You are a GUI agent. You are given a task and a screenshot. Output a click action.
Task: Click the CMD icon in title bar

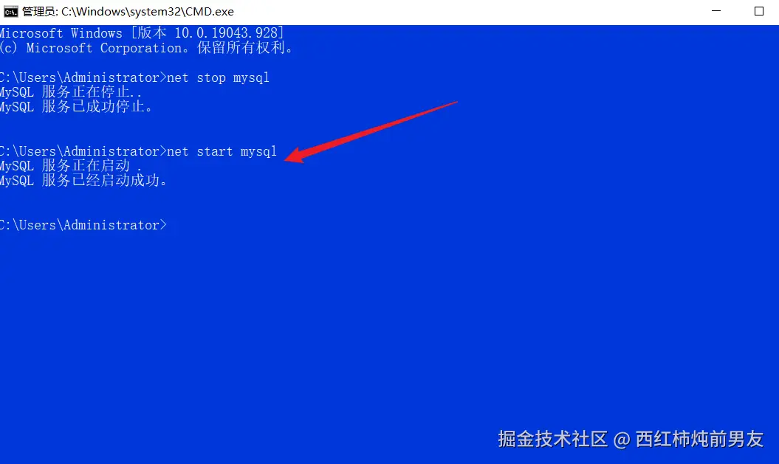coord(10,11)
